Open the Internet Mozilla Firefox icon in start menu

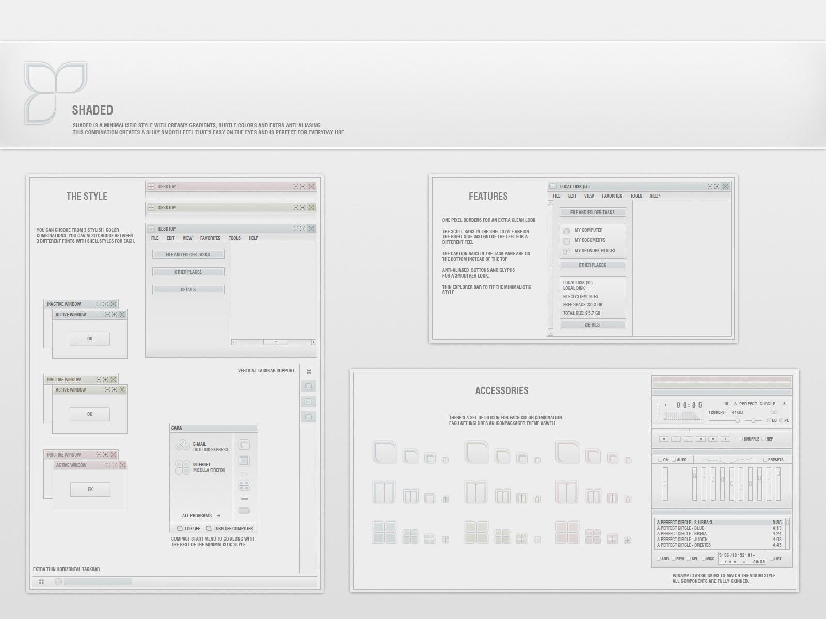[182, 467]
